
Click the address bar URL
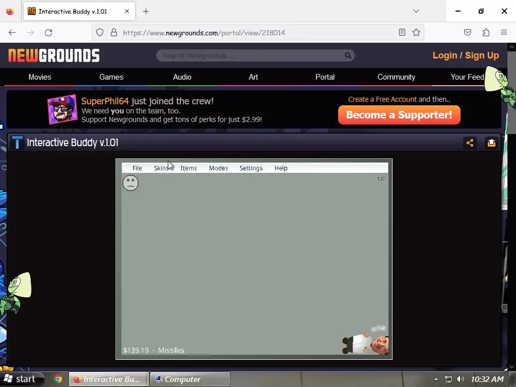pos(204,33)
